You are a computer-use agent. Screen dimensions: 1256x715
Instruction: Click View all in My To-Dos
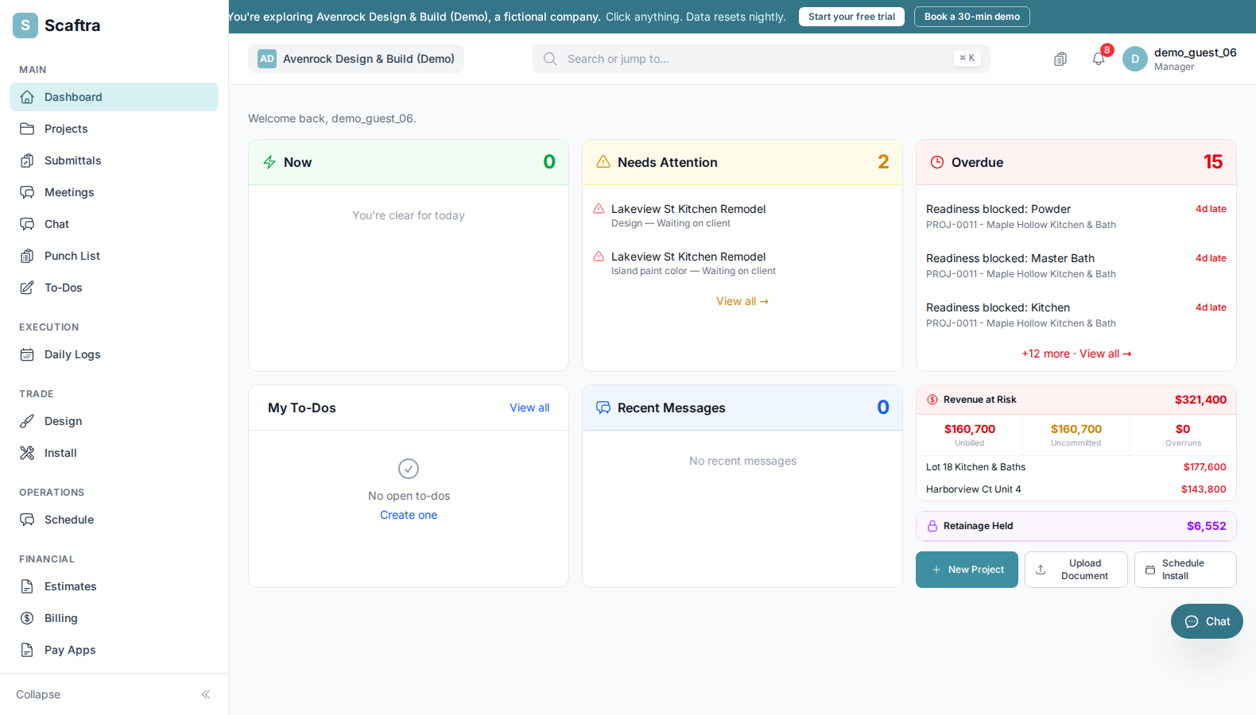(529, 408)
